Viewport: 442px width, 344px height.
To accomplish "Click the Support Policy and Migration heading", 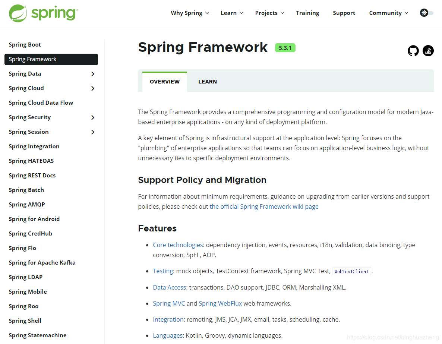I will (202, 180).
